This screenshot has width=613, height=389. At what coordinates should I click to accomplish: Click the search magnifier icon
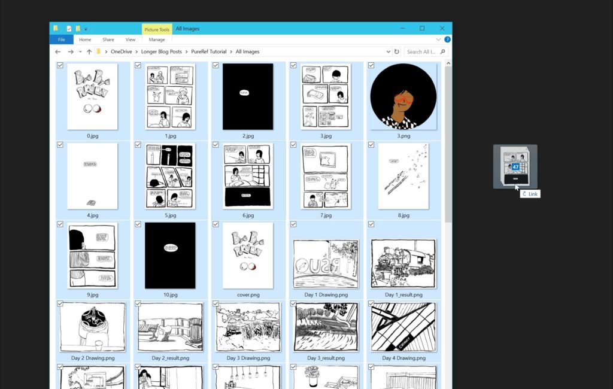(x=442, y=51)
